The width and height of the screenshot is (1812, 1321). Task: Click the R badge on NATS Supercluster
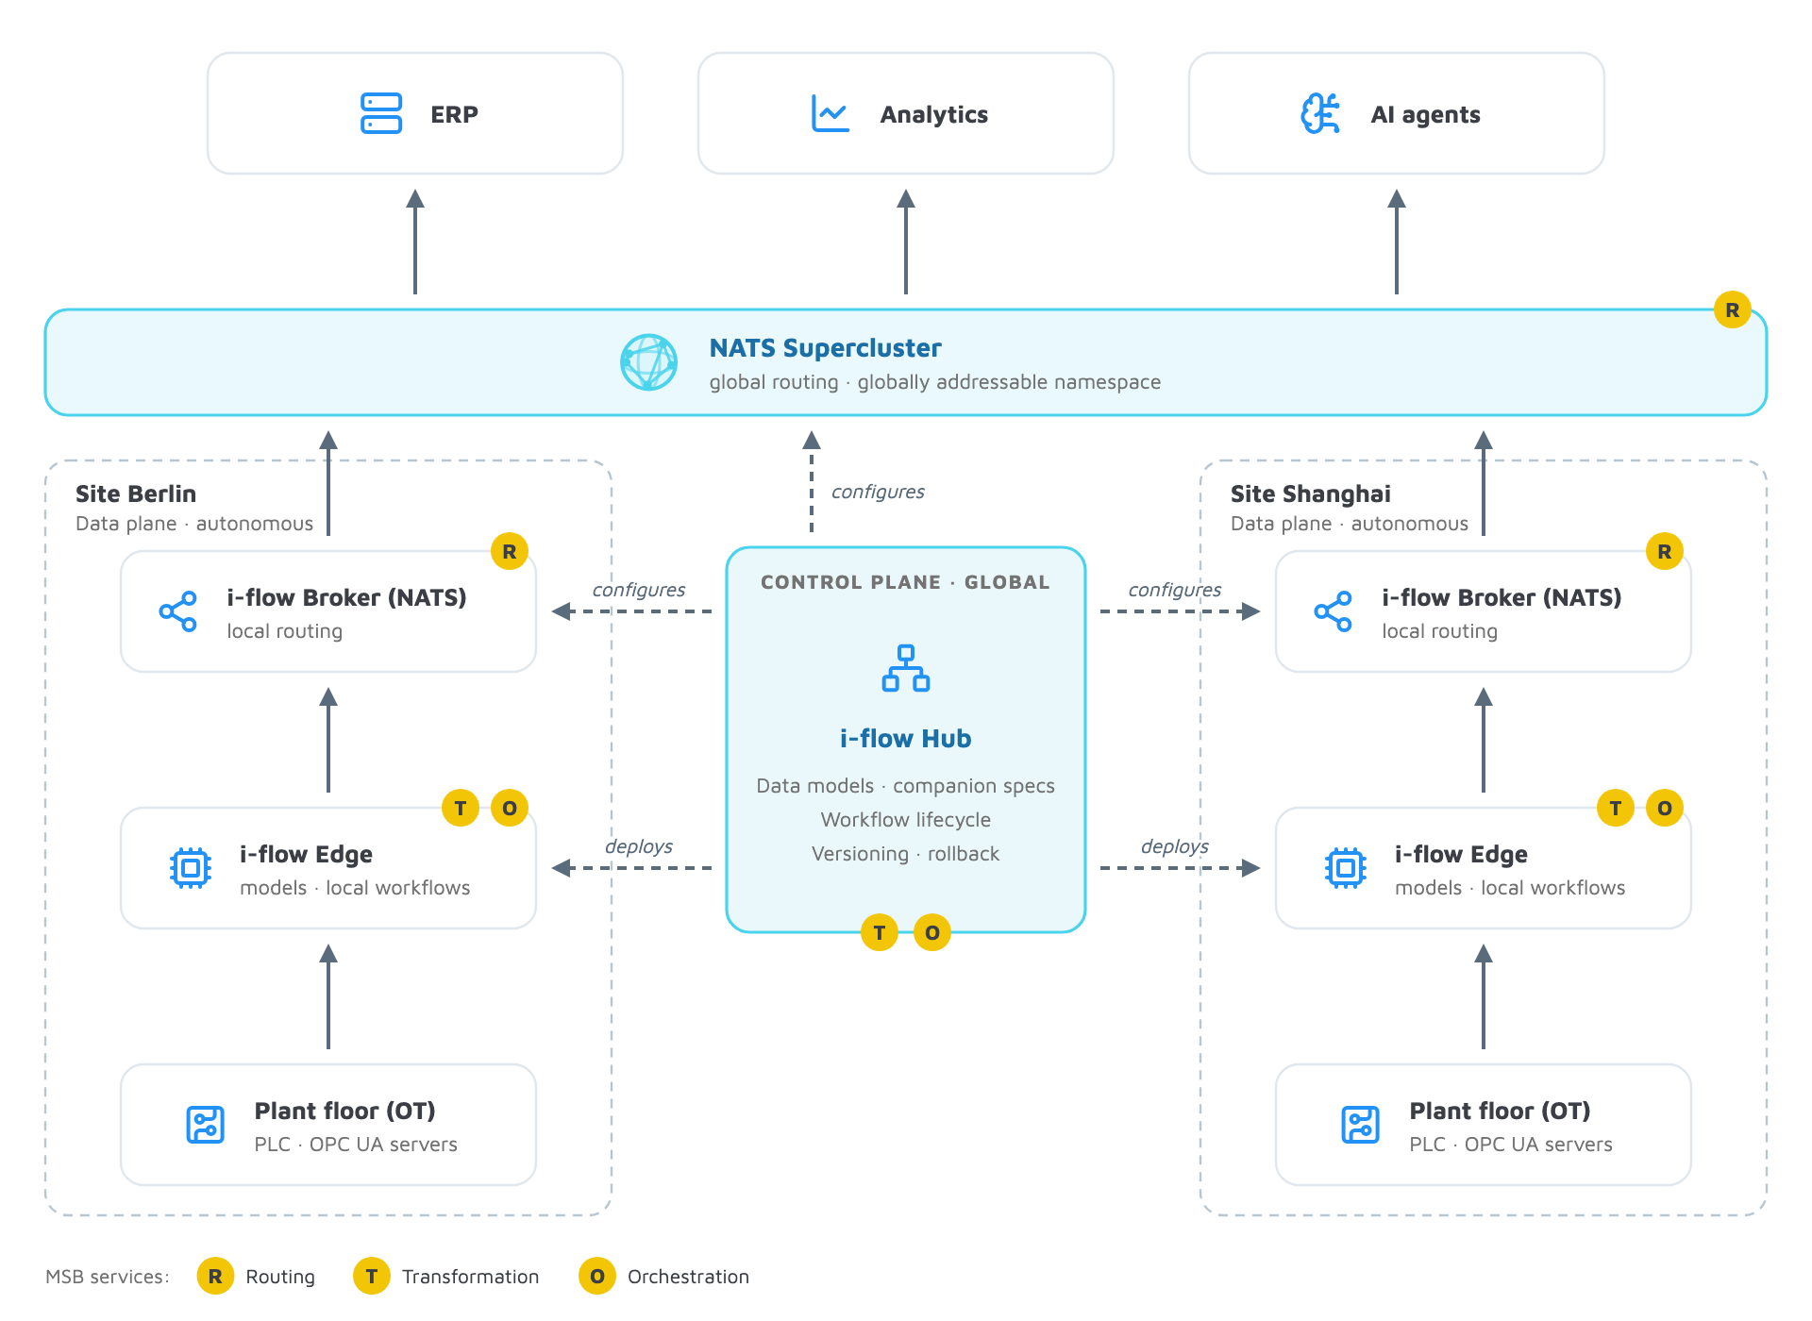[x=1733, y=309]
